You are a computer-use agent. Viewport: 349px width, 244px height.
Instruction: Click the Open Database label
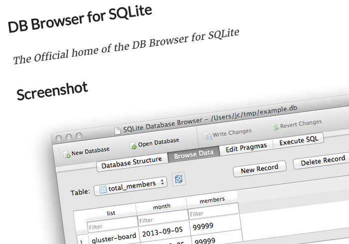click(x=159, y=142)
